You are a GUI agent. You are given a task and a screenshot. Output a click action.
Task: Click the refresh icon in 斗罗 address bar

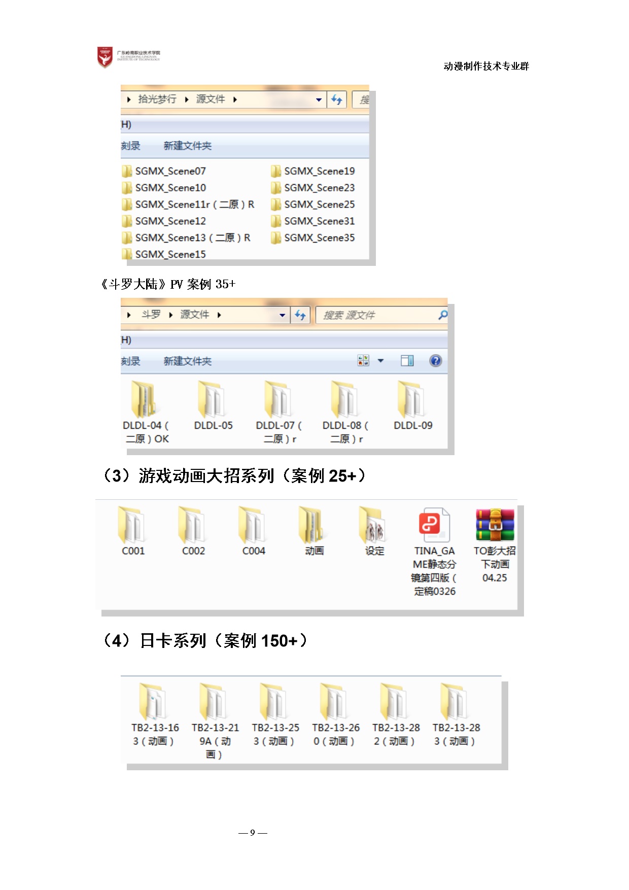point(300,315)
